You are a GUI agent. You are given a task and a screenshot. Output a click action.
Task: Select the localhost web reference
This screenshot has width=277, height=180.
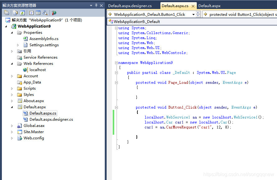point(38,70)
